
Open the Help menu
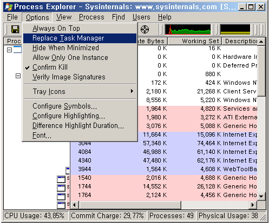click(165, 17)
